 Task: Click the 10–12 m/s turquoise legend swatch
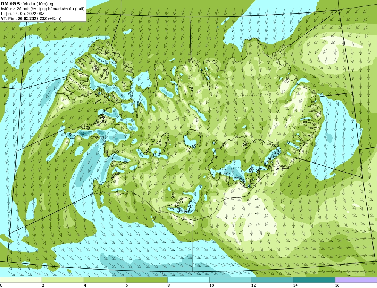[230, 280]
